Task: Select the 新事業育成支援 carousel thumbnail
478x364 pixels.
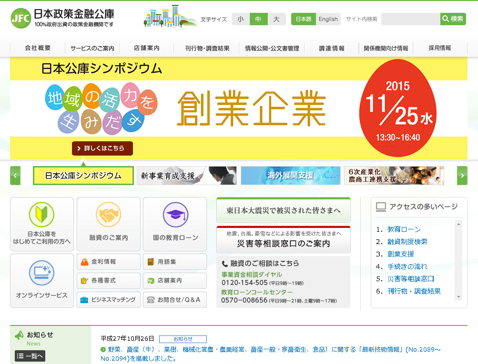Action: tap(186, 176)
